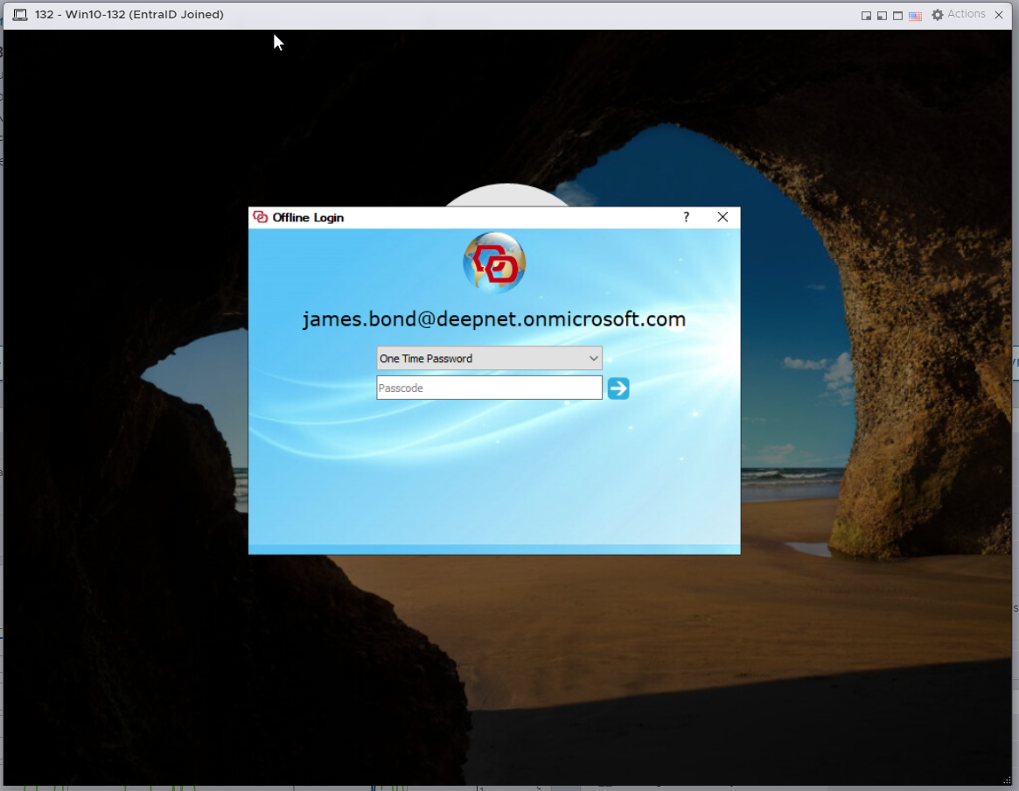This screenshot has width=1019, height=791.
Task: Click the Offline Login title text
Action: point(308,218)
